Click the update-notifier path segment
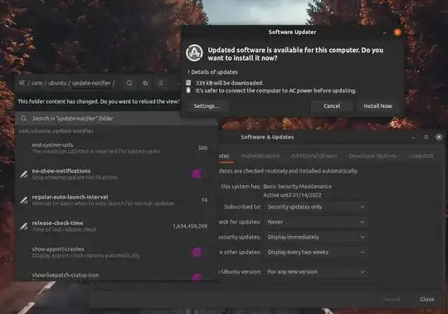The image size is (448, 314). pyautogui.click(x=91, y=83)
